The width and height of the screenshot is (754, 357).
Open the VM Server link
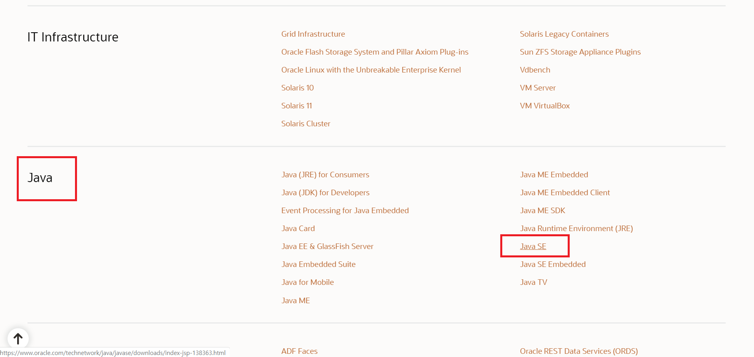pos(538,88)
